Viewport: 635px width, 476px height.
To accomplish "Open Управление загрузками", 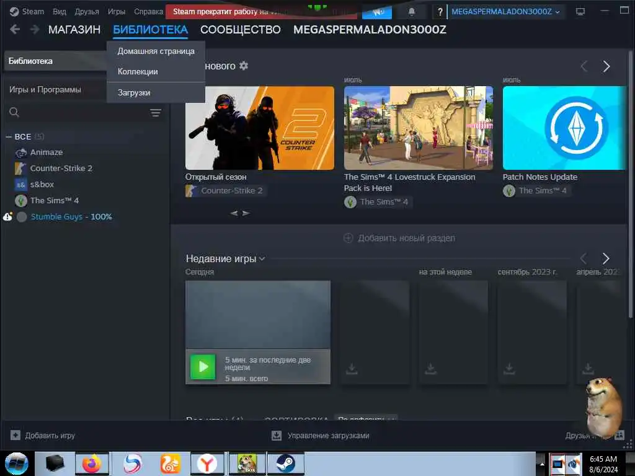I will pos(320,436).
